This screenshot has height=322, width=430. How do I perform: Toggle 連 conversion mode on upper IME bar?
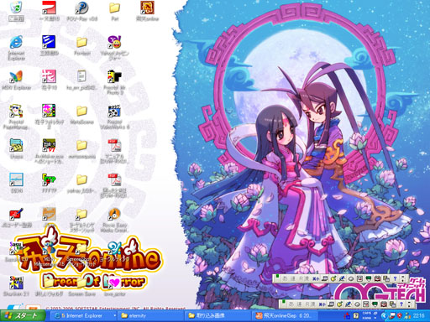tap(293, 278)
